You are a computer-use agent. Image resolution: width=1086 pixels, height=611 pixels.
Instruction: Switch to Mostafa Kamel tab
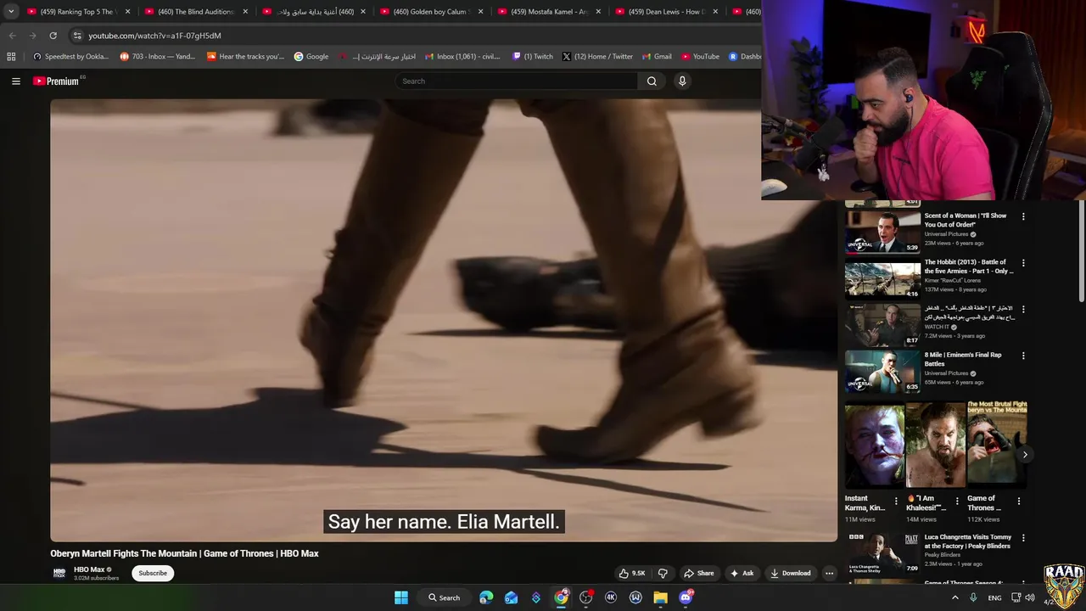click(549, 12)
